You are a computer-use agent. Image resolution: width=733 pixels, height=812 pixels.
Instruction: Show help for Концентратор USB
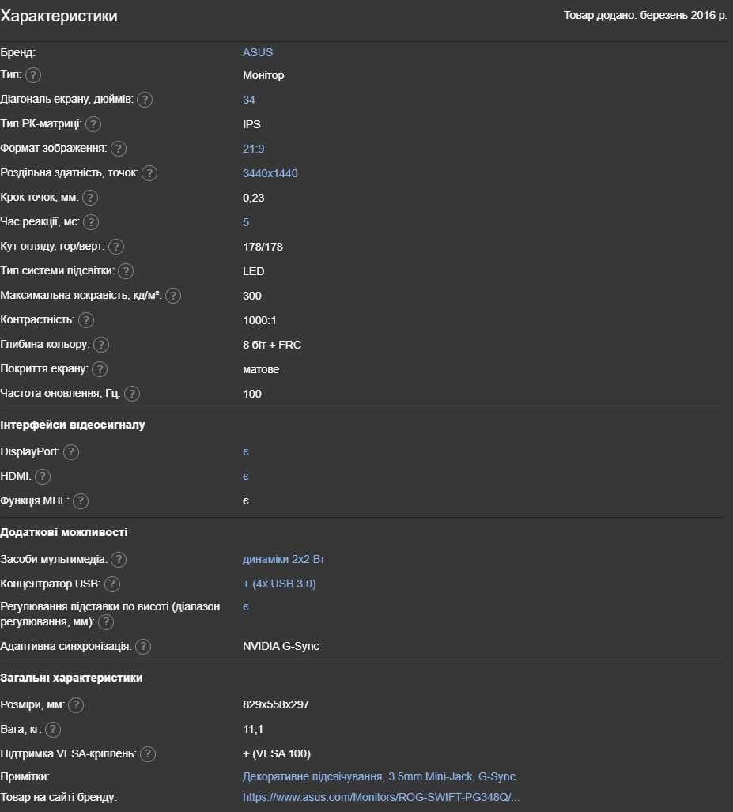(112, 584)
